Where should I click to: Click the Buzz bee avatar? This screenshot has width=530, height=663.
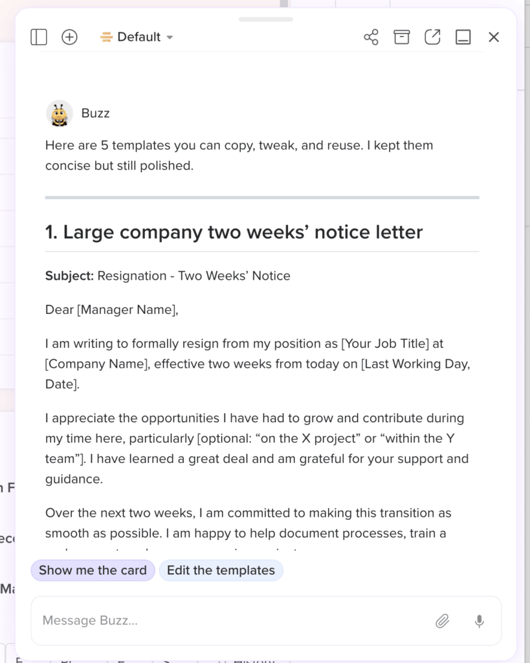click(60, 113)
